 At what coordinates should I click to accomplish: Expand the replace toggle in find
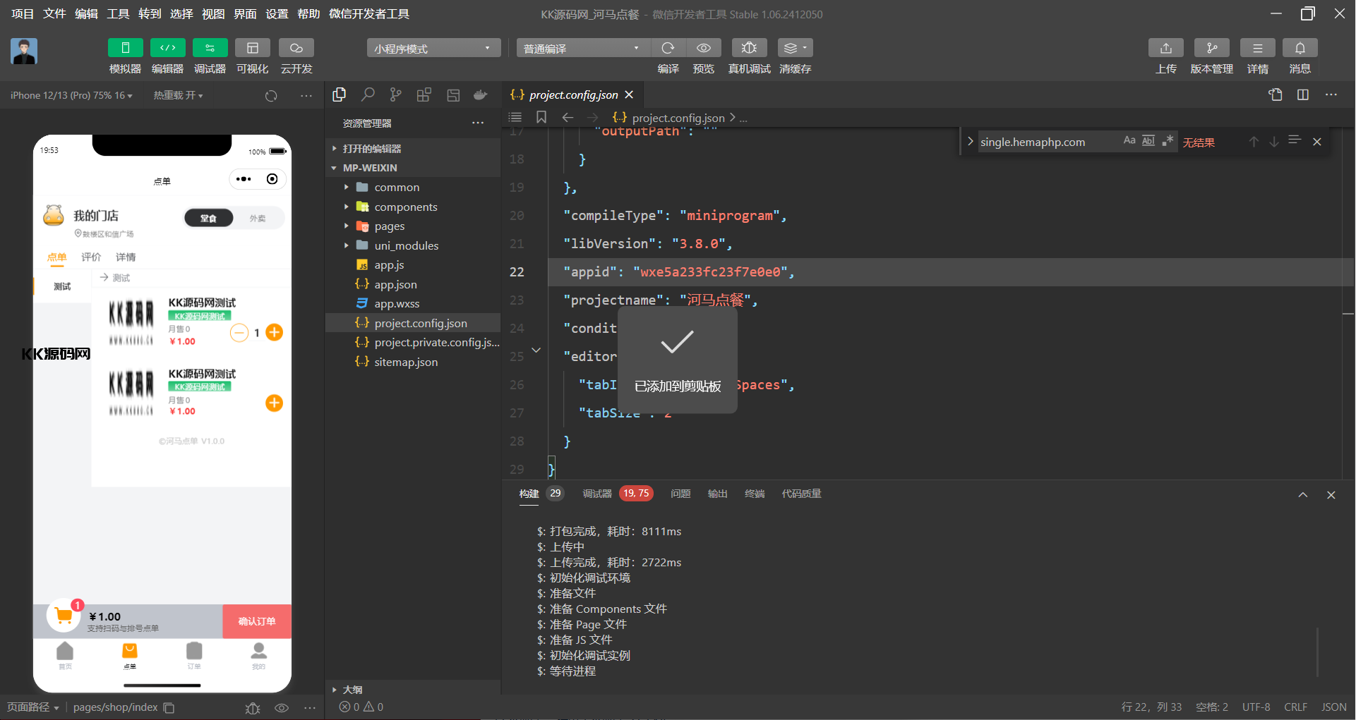click(970, 142)
